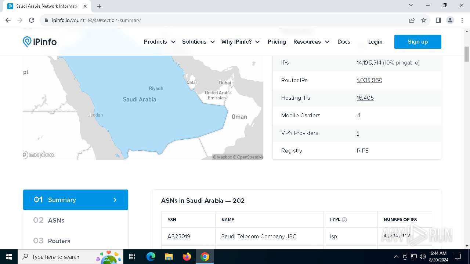
Task: Click the browser forward arrow
Action: [x=20, y=20]
